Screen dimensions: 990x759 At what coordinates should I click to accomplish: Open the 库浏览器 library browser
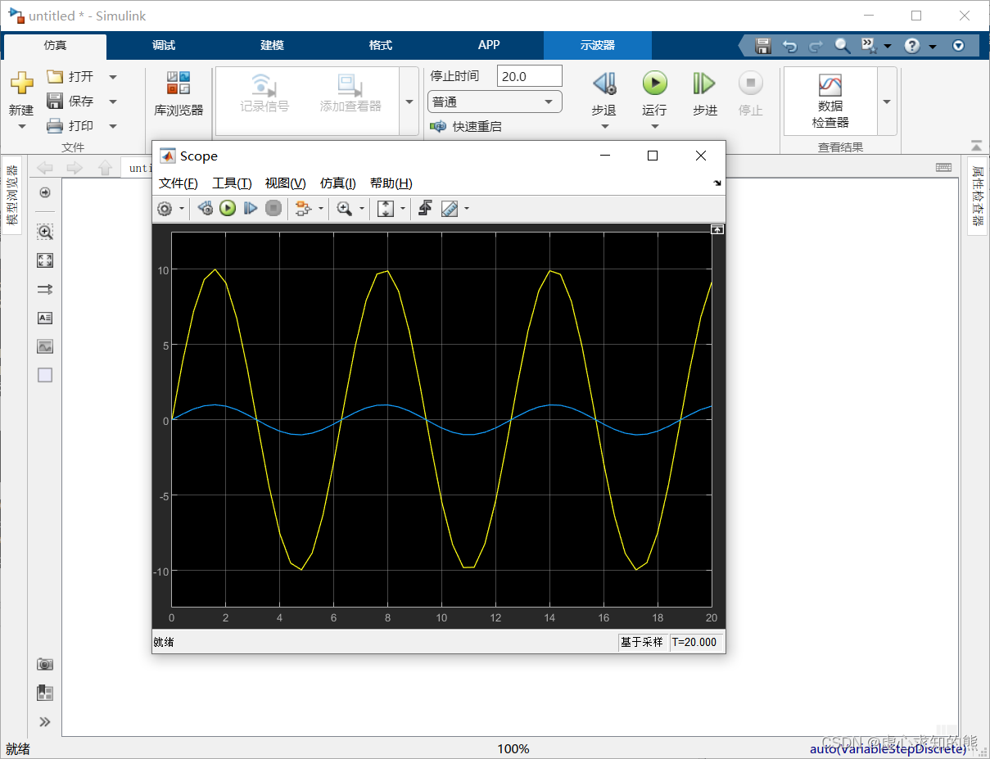coord(179,93)
